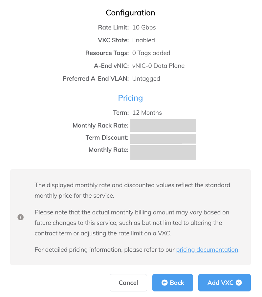Click the grey informational notice panel
Screen dimensions: 262x297
pos(130,217)
